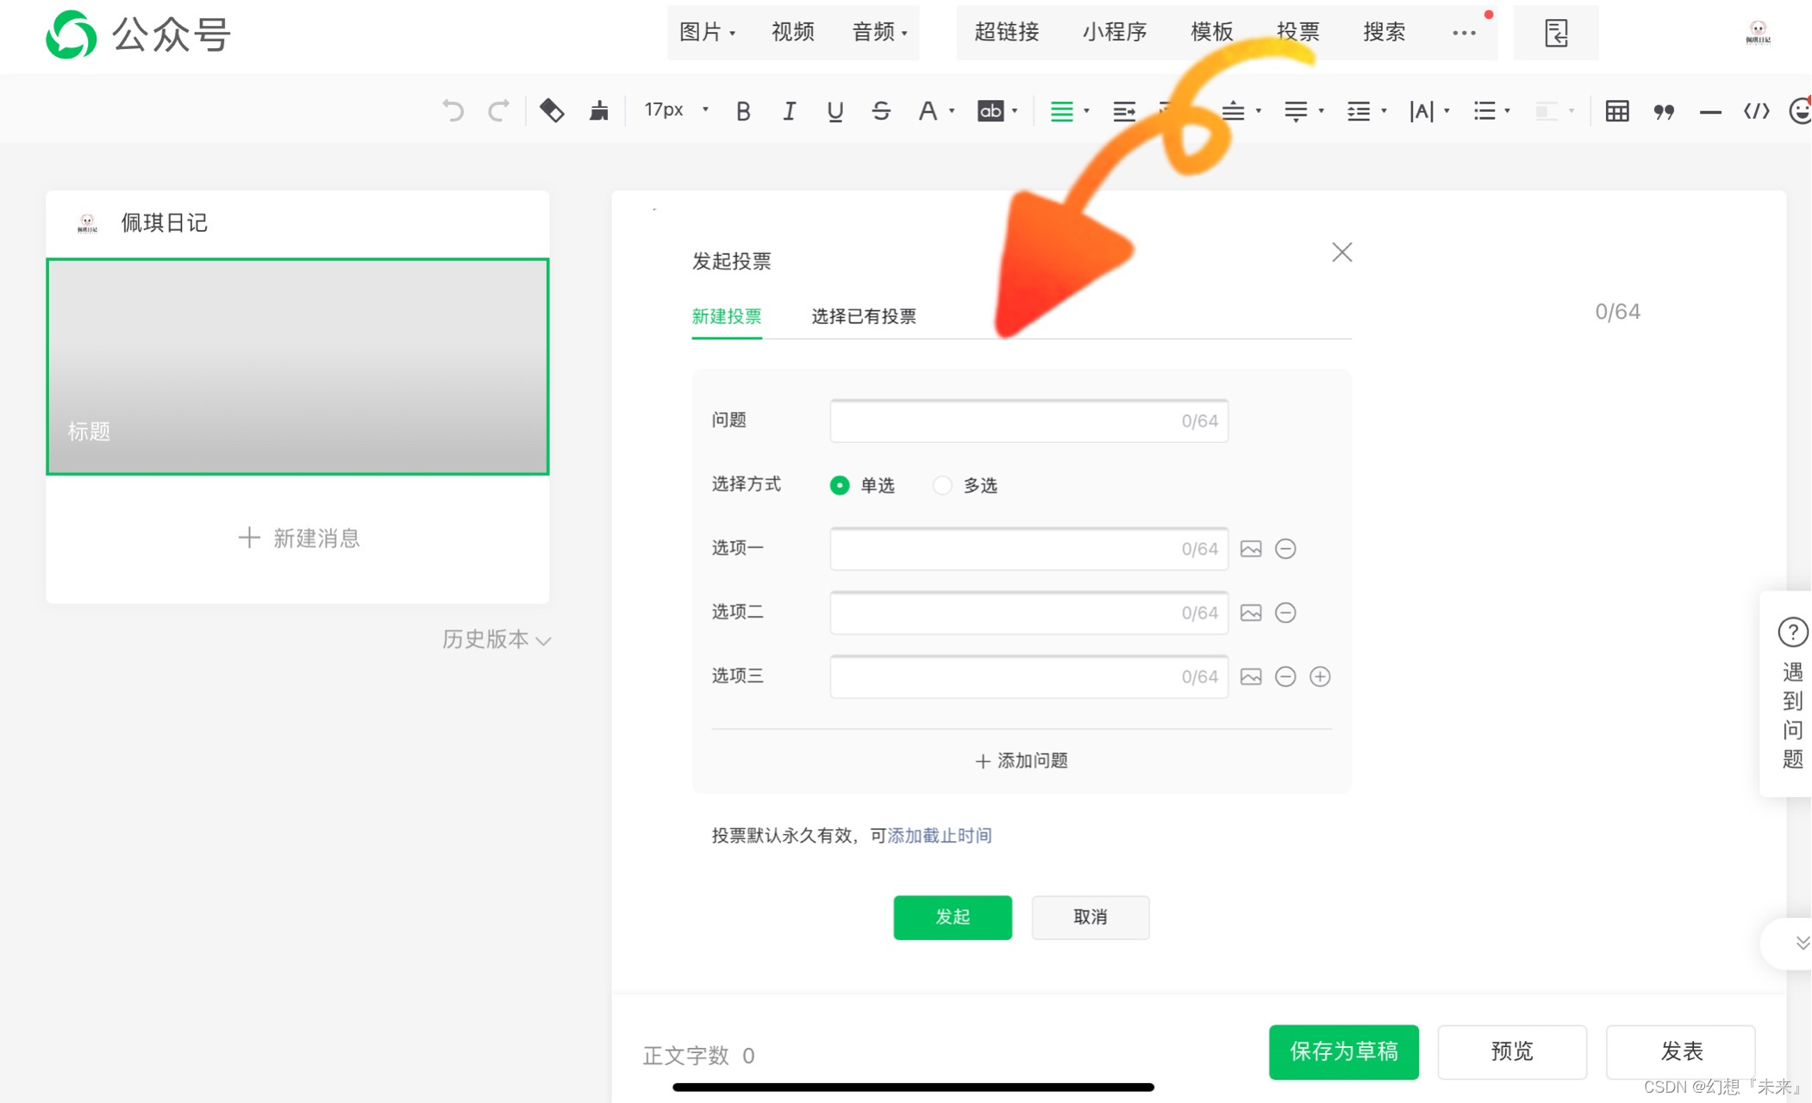Switch to 选择已有投票 tab

pos(863,316)
